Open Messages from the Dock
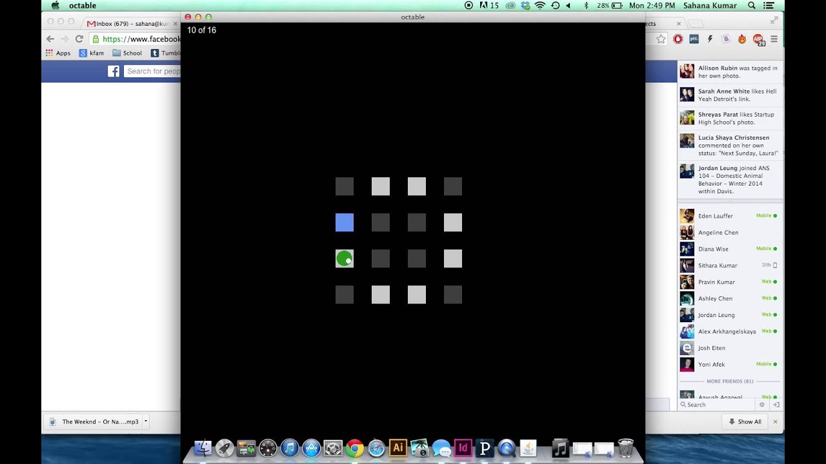Screen dimensions: 826x464 441,447
